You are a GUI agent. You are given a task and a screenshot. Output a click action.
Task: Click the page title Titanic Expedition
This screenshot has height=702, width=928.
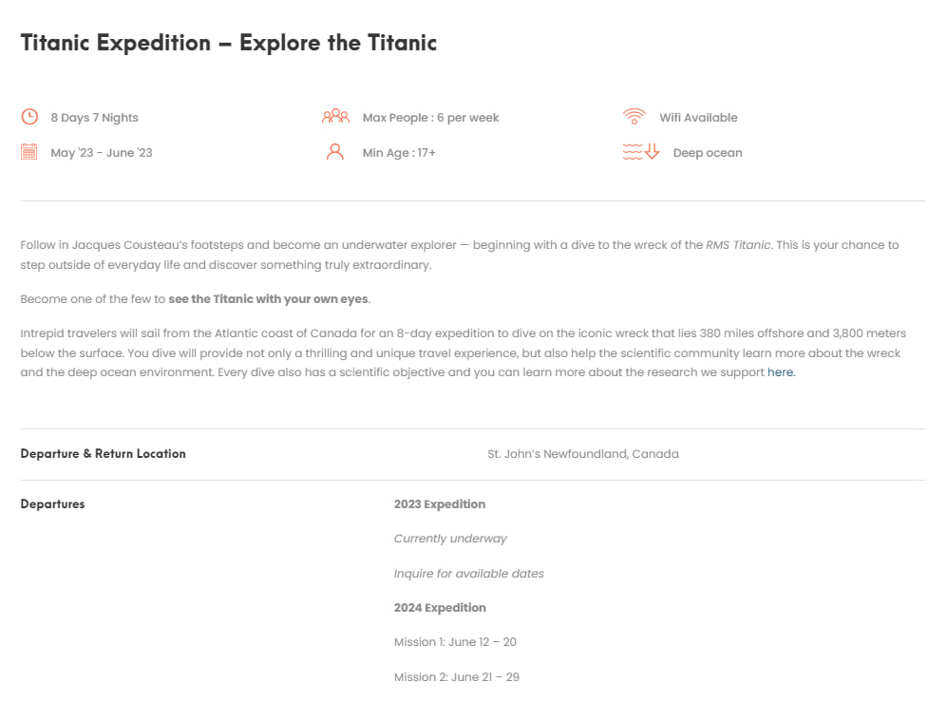pyautogui.click(x=229, y=43)
